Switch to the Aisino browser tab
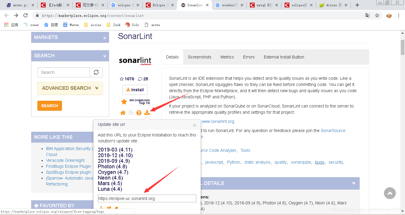Screen dimensions: 405x215 (334, 5)
